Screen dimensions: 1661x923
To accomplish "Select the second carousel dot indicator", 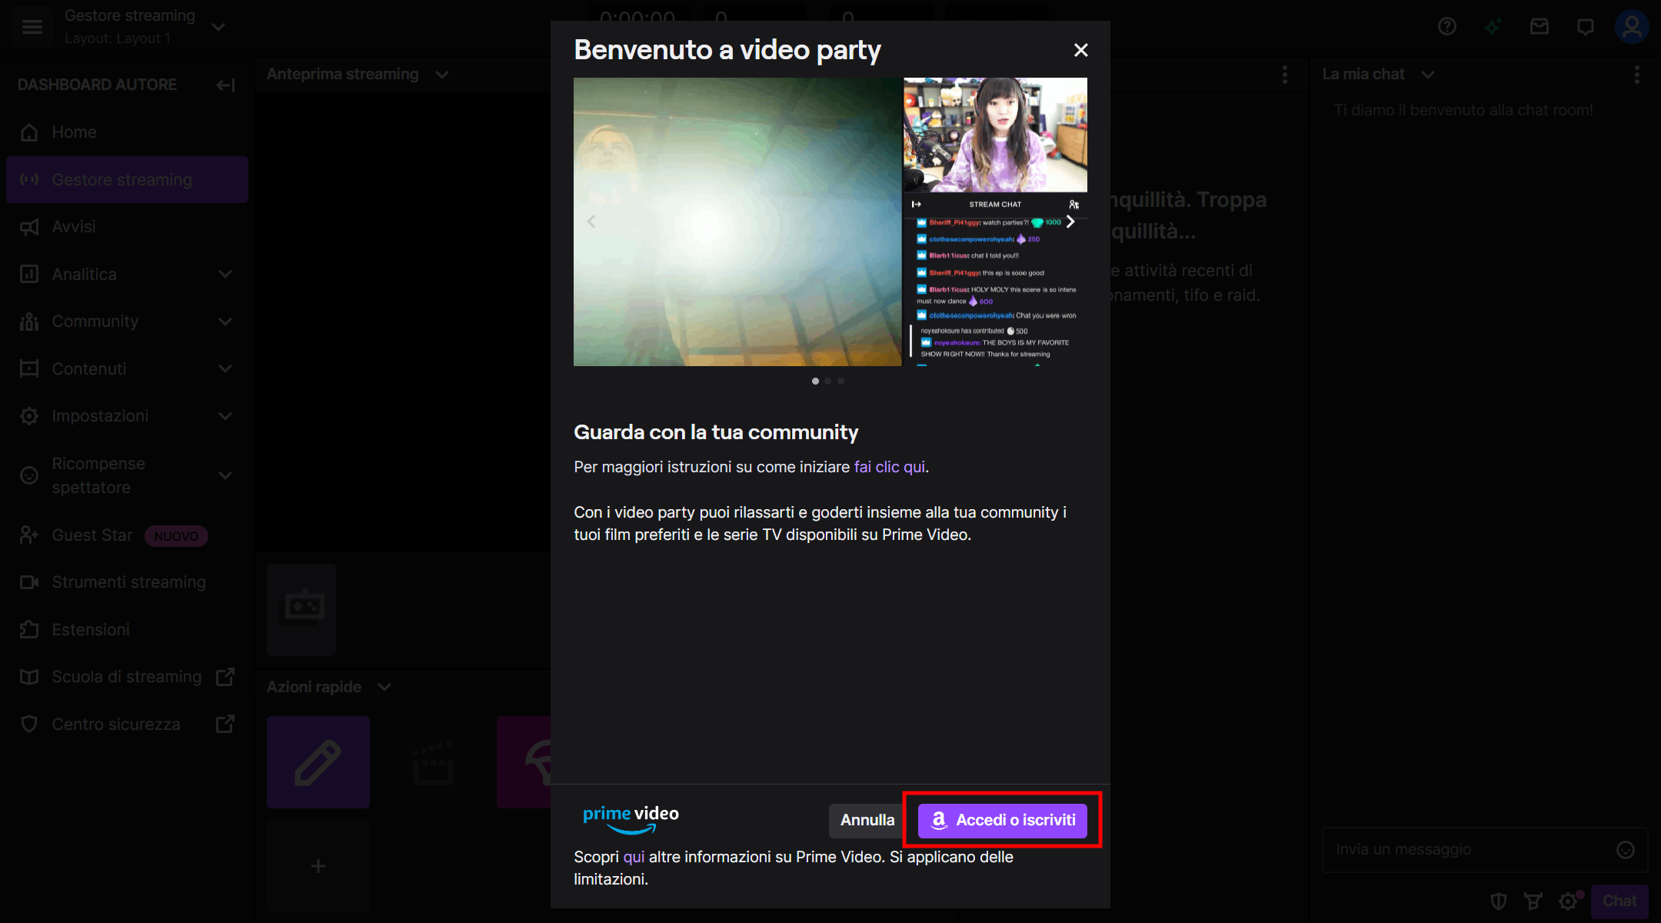I will [828, 381].
